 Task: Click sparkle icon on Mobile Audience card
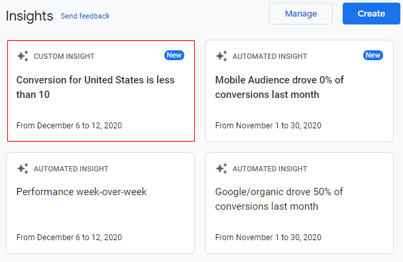pyautogui.click(x=221, y=56)
